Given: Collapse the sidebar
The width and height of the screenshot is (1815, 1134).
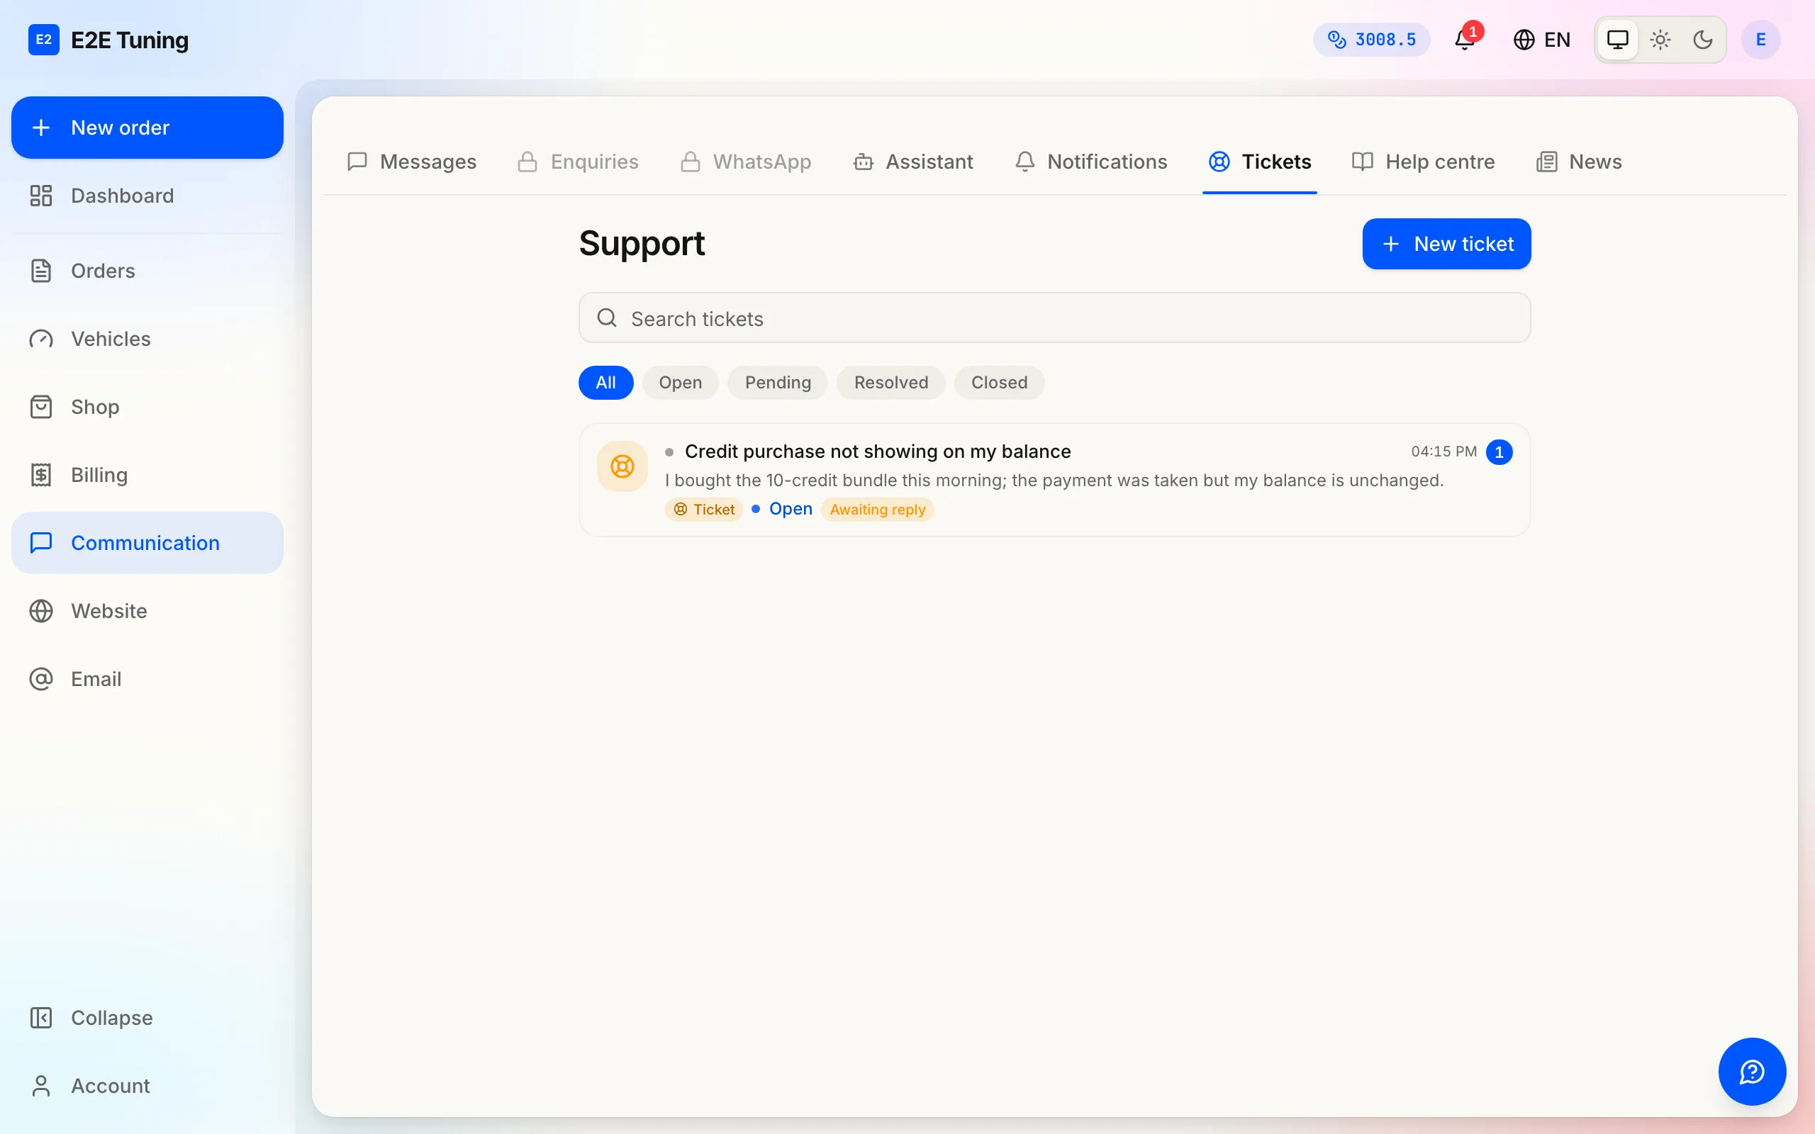Looking at the screenshot, I should click(x=147, y=1018).
